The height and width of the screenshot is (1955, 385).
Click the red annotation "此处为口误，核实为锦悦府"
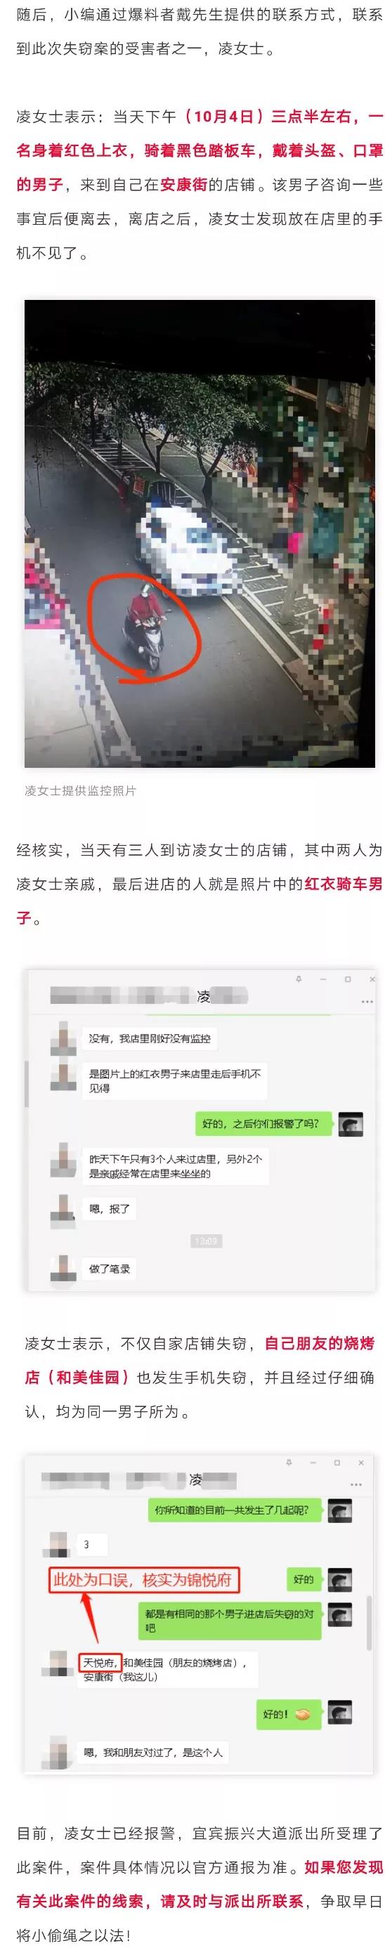(143, 1581)
